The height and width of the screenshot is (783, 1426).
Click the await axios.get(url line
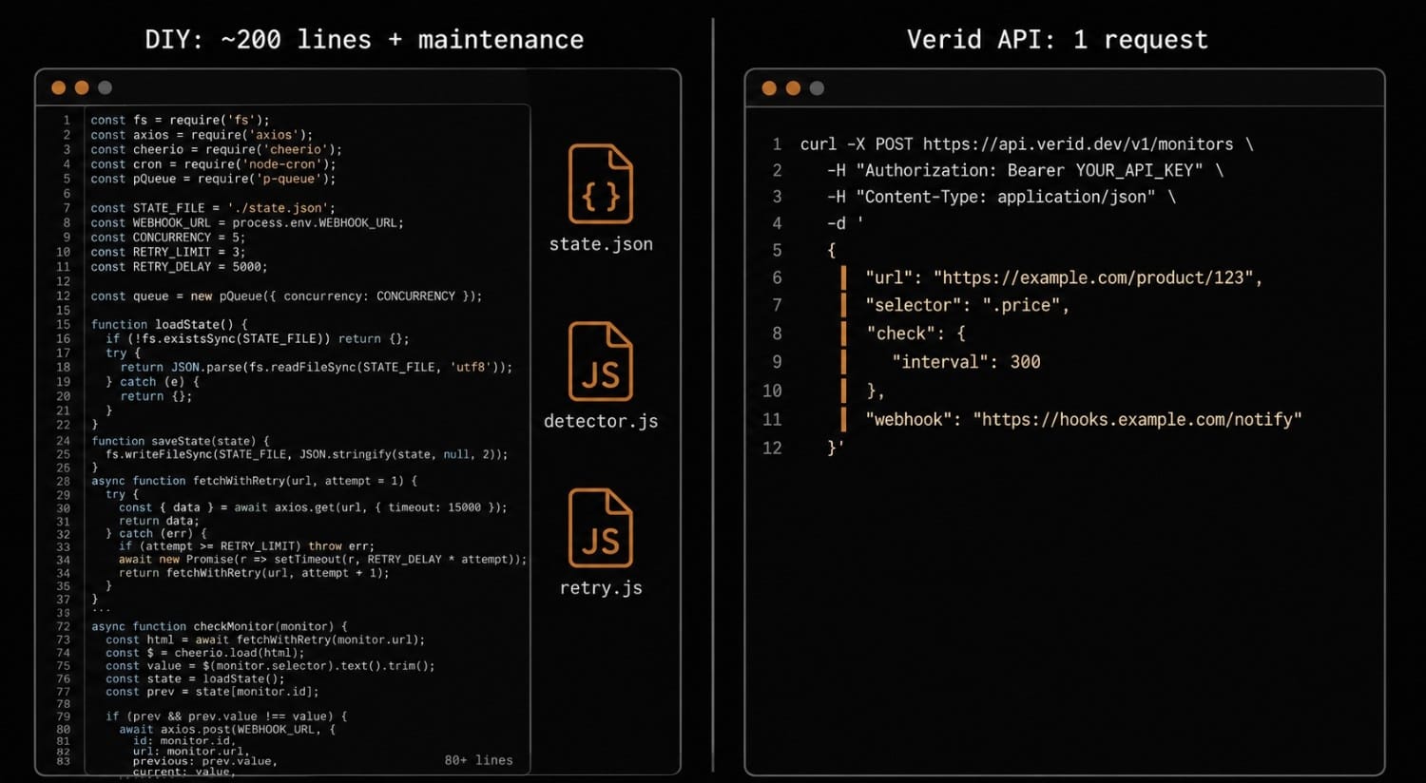[313, 507]
